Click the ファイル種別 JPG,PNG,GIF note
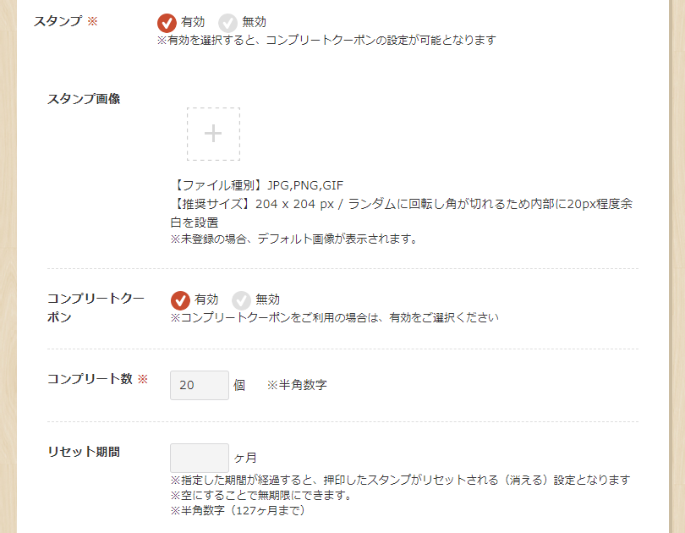The image size is (685, 533). pyautogui.click(x=257, y=185)
